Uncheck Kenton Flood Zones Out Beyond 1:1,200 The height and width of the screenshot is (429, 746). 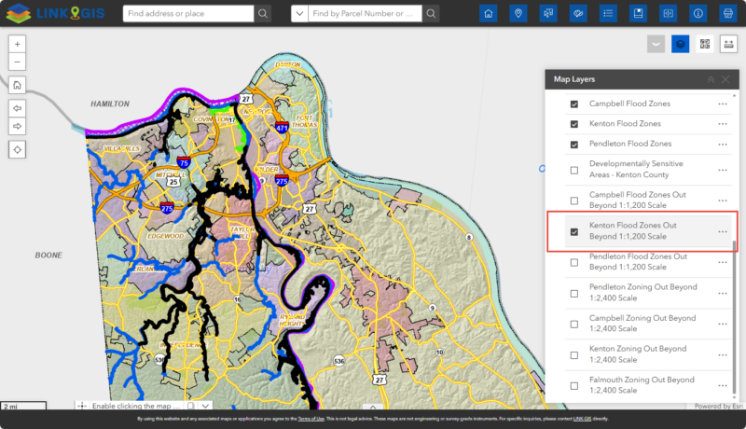coord(574,232)
